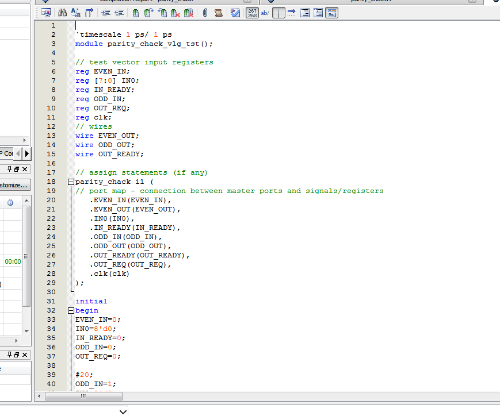The height and width of the screenshot is (416, 500).
Task: Toggle the rightmost highlighted toolbar button
Action: (331, 13)
